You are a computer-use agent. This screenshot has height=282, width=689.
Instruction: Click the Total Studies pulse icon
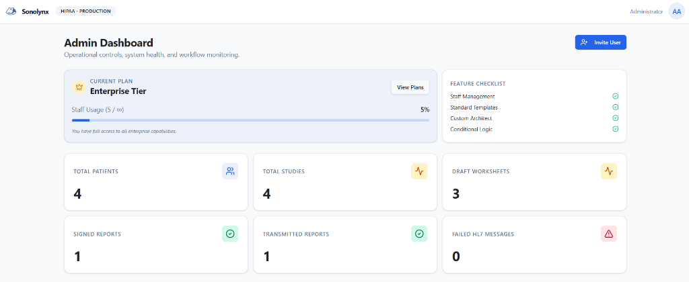tap(419, 171)
